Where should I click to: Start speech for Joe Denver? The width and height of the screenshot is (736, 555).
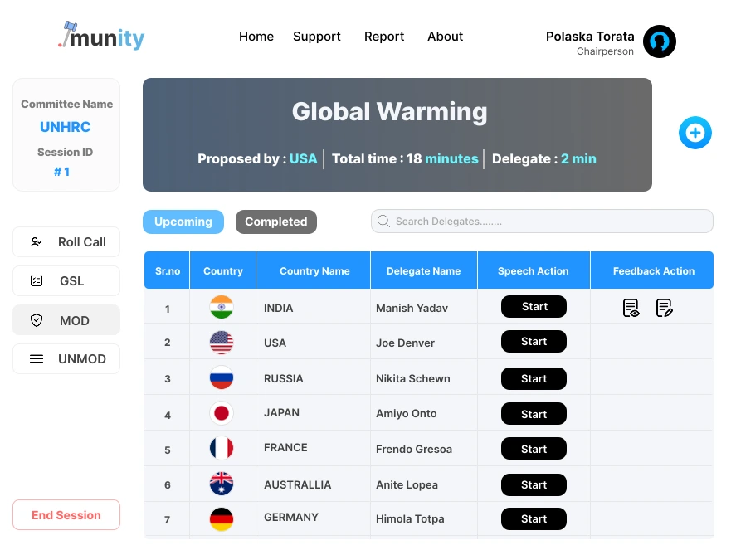pos(534,342)
